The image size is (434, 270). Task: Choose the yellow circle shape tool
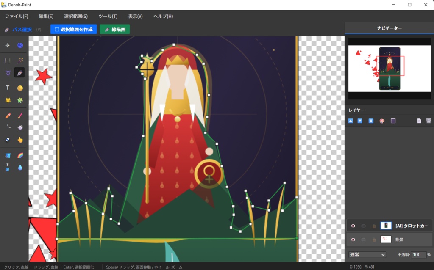point(20,88)
